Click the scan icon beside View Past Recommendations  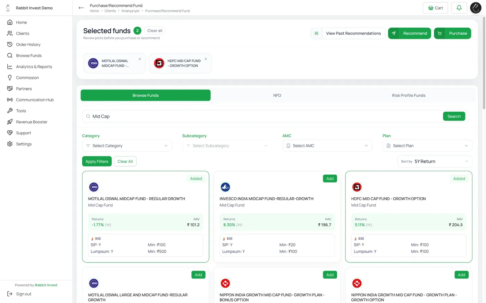point(316,33)
